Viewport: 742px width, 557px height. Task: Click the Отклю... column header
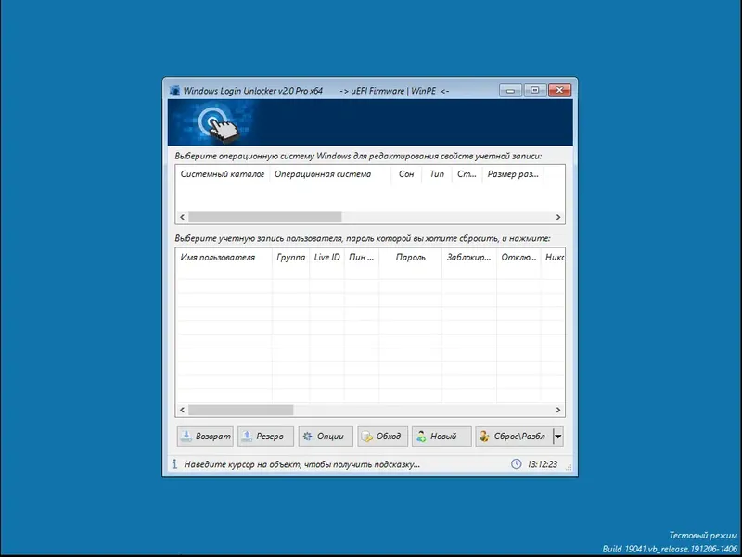[518, 258]
